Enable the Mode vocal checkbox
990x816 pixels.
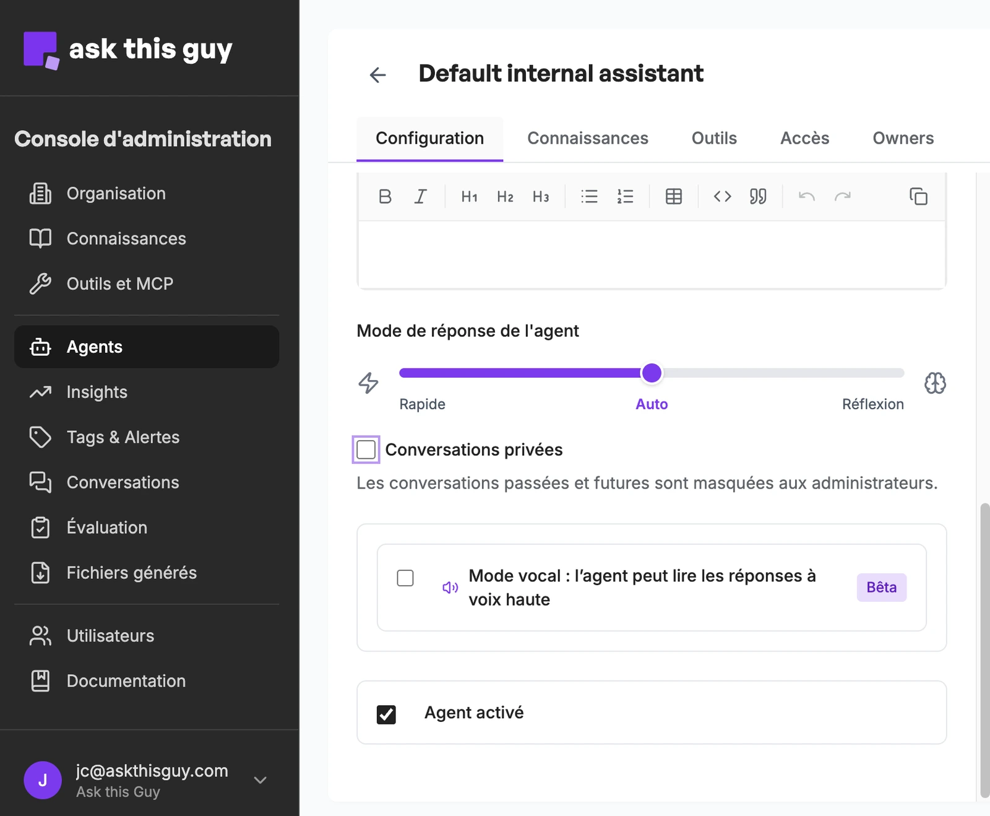(405, 578)
